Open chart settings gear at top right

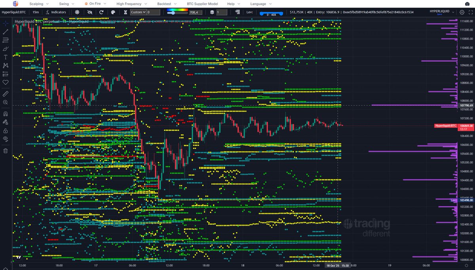(x=462, y=12)
